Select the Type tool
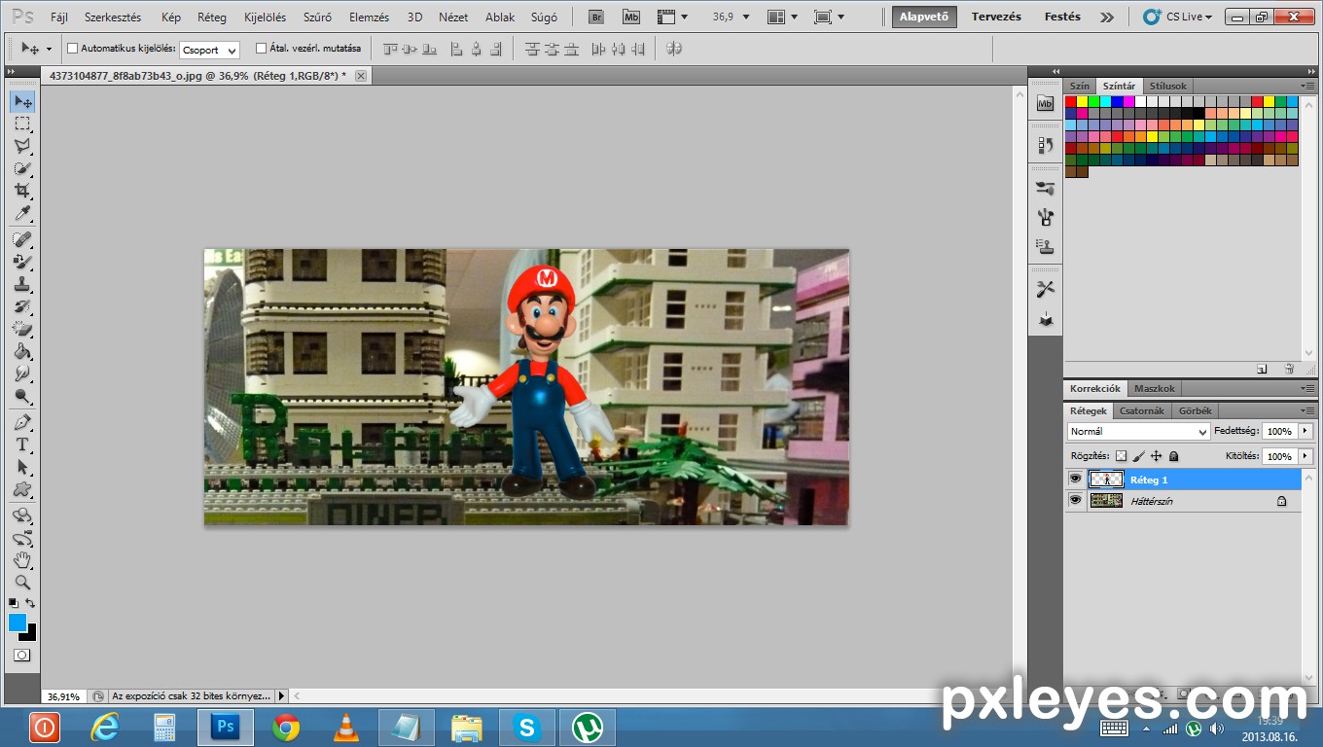 tap(22, 445)
